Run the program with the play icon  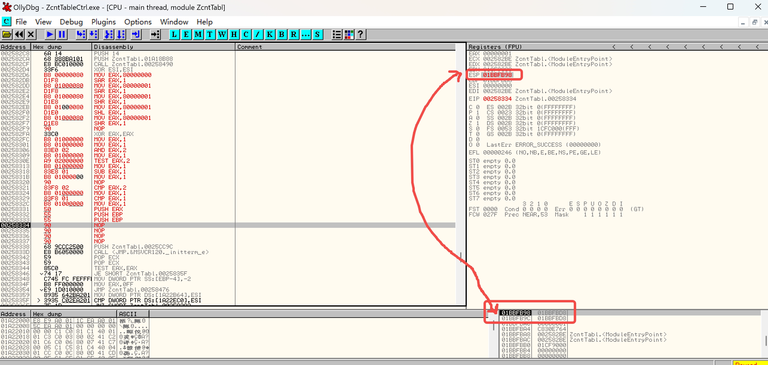click(x=50, y=35)
